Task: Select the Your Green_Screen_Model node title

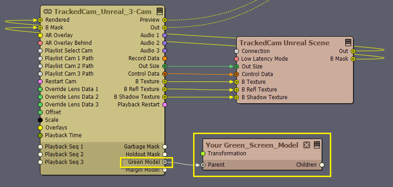Action: [252, 145]
